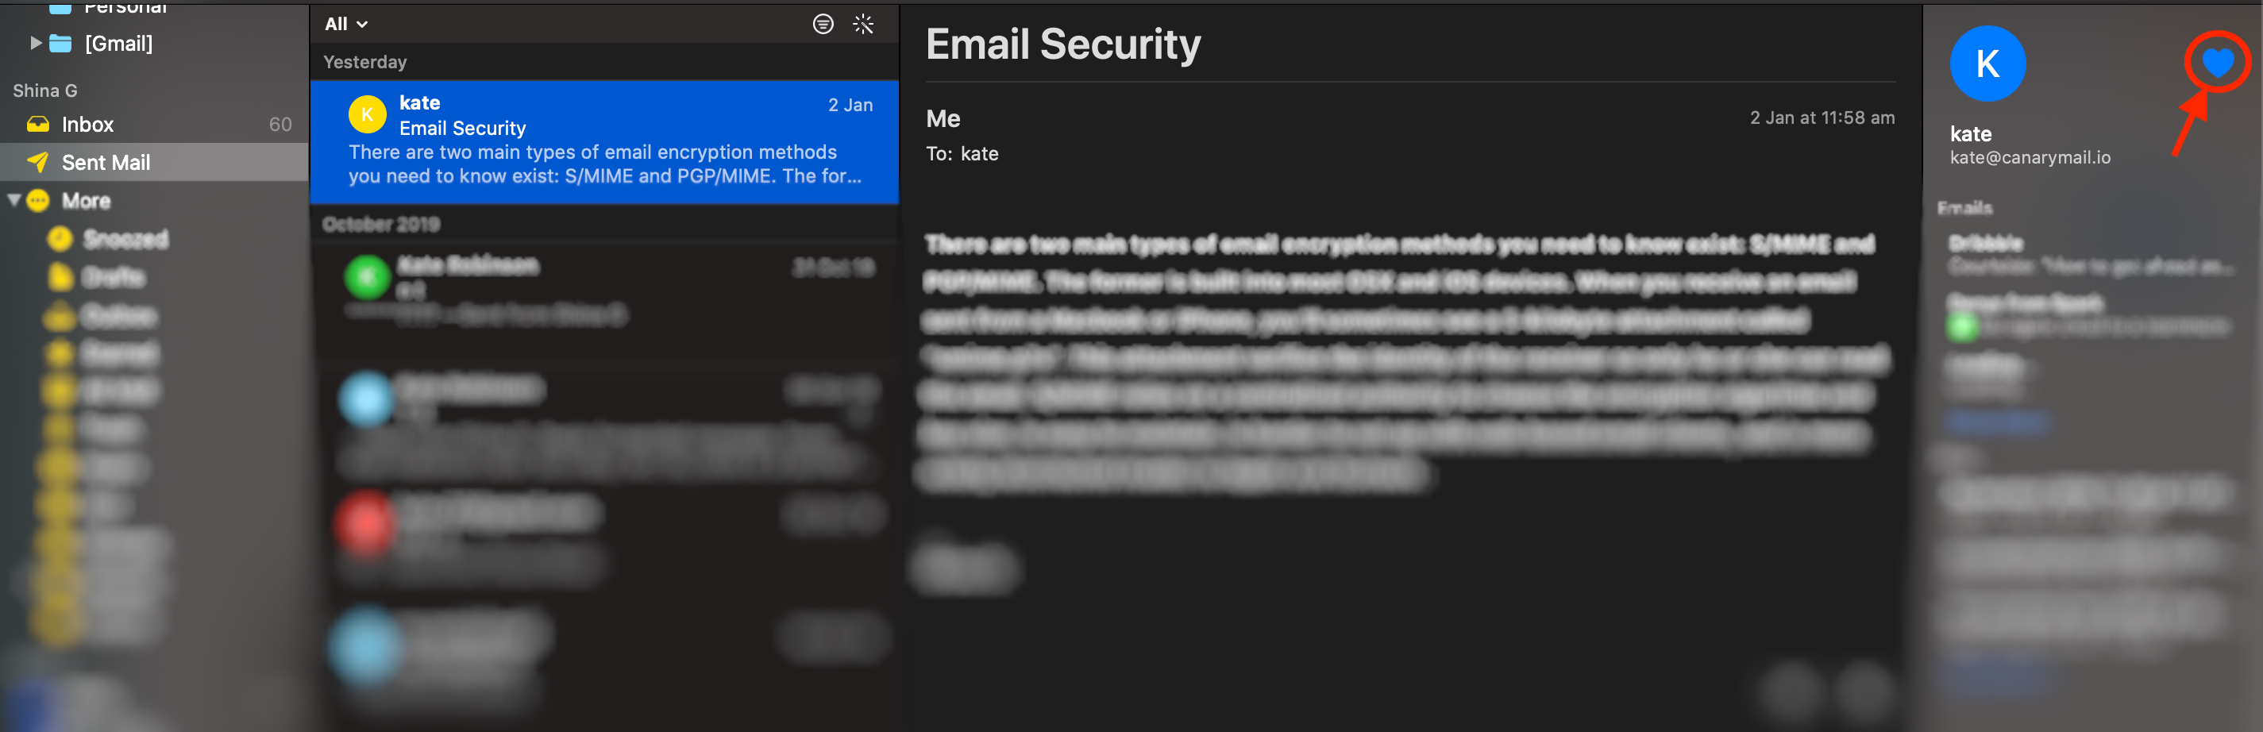Favorite kate using the blue heart icon

coord(2217,61)
